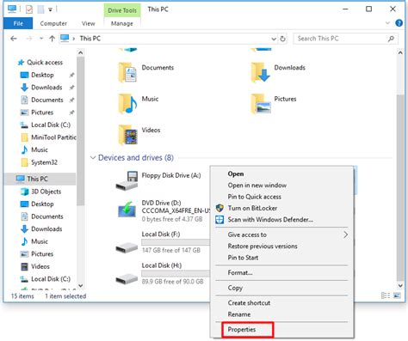Click the Downloads folder icon in main pane

coord(261,73)
